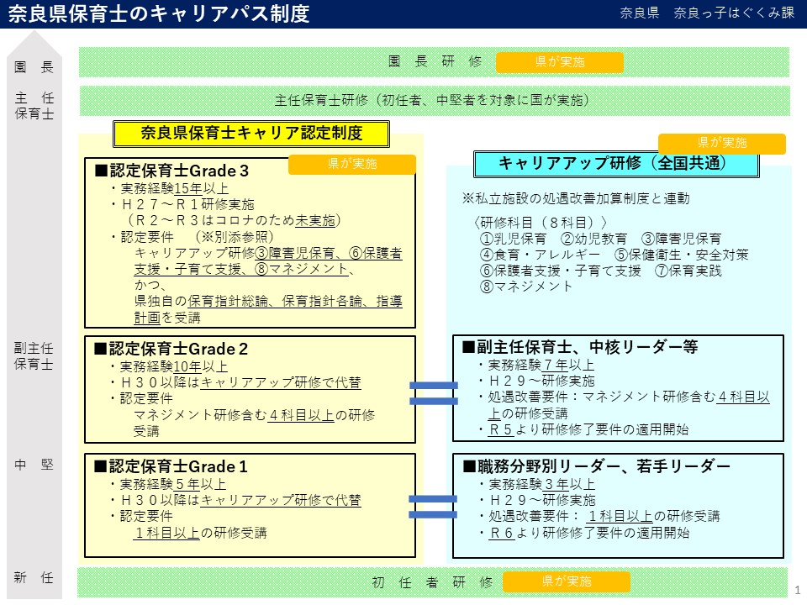This screenshot has height=605, width=807.
Task: Click the heading ■認定保育士Grade 1
Action: (171, 466)
